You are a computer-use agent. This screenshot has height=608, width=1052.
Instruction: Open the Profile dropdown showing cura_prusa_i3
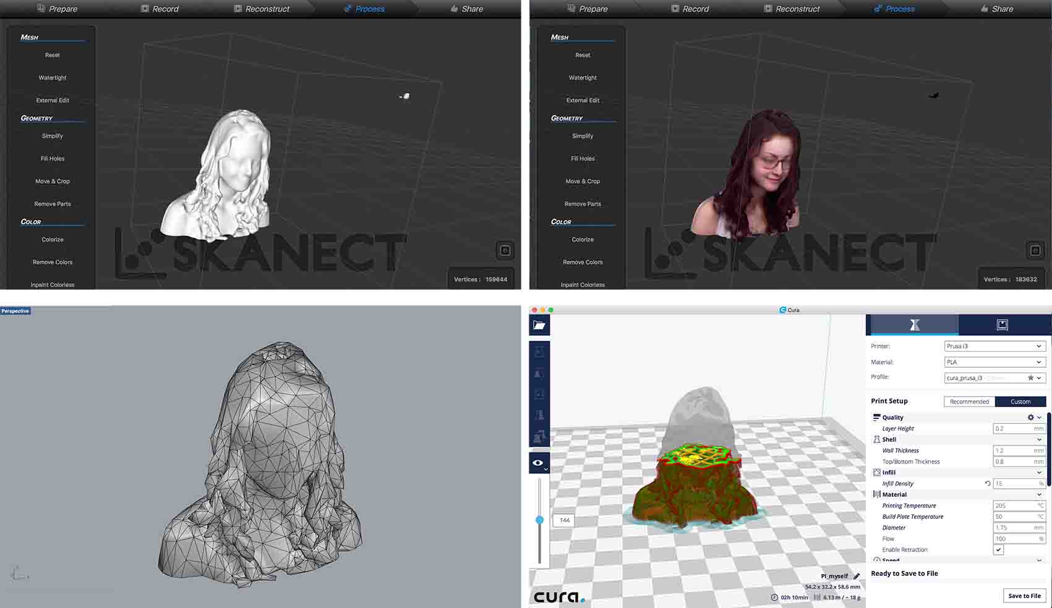pyautogui.click(x=994, y=378)
